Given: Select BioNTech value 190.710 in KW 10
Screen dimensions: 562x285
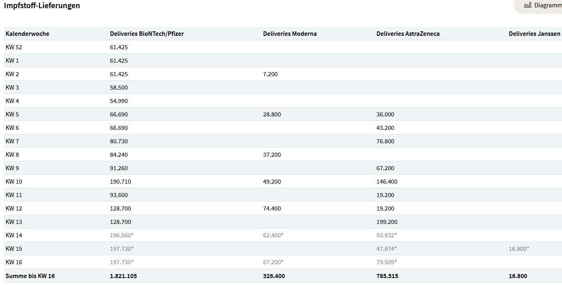Looking at the screenshot, I should tap(121, 182).
